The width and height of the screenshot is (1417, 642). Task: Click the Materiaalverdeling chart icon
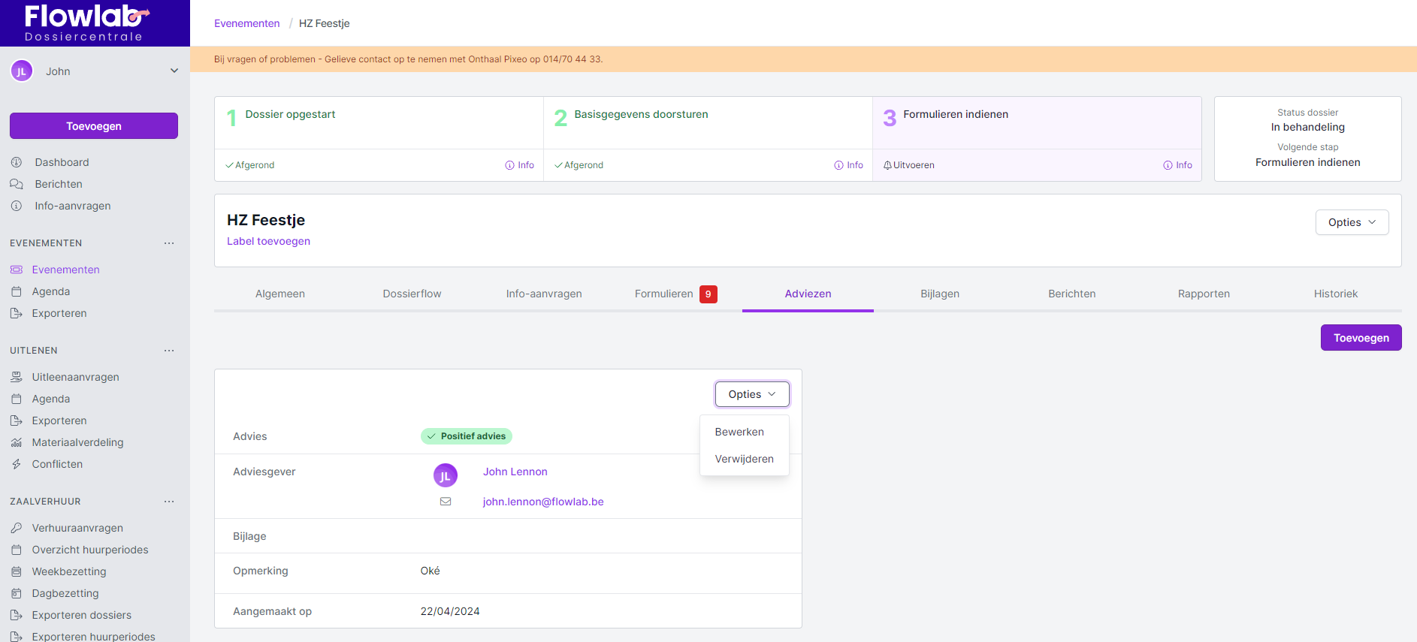[x=17, y=442]
